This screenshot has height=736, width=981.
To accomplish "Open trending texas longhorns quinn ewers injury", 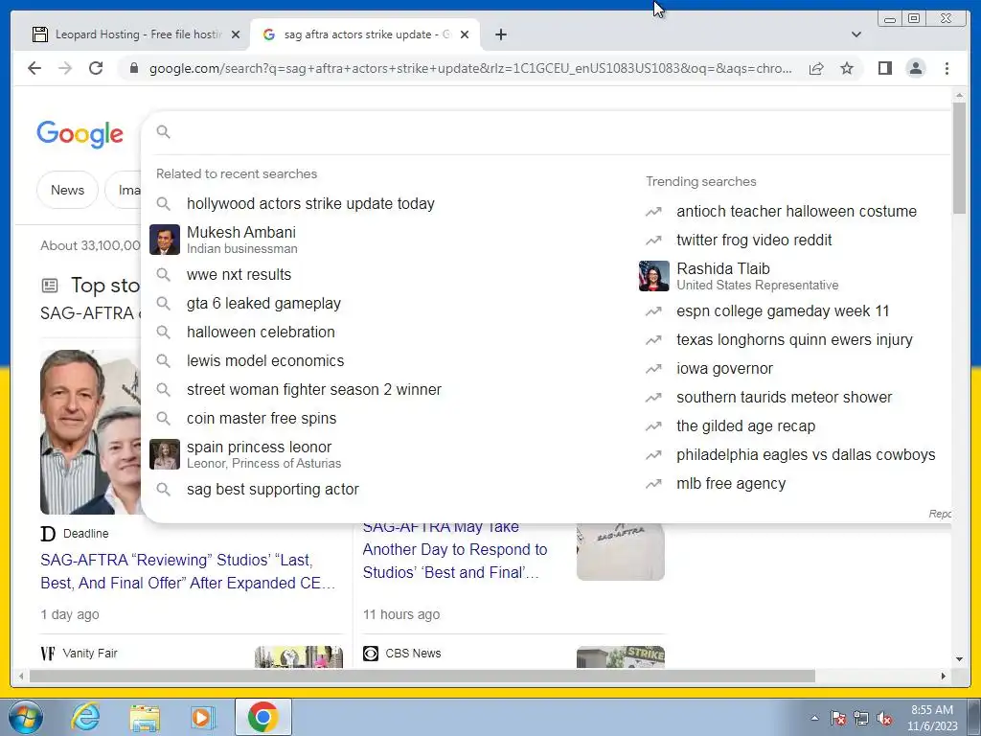I will click(x=794, y=340).
